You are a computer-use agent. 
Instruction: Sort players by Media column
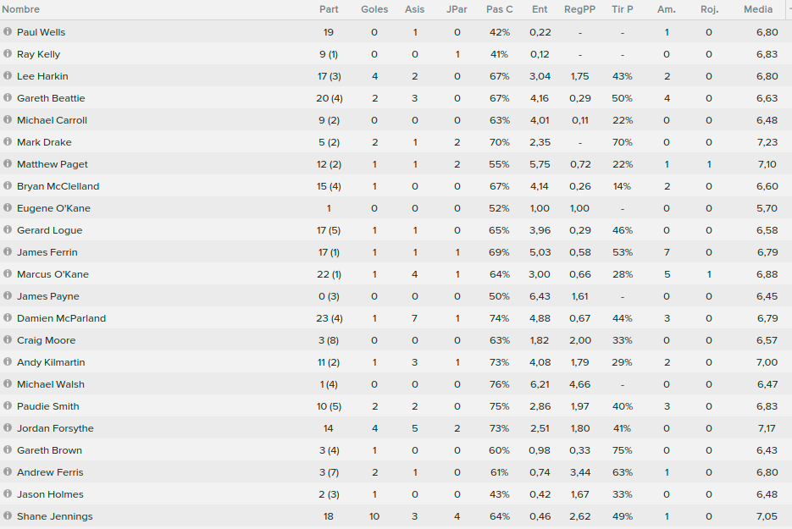click(758, 9)
